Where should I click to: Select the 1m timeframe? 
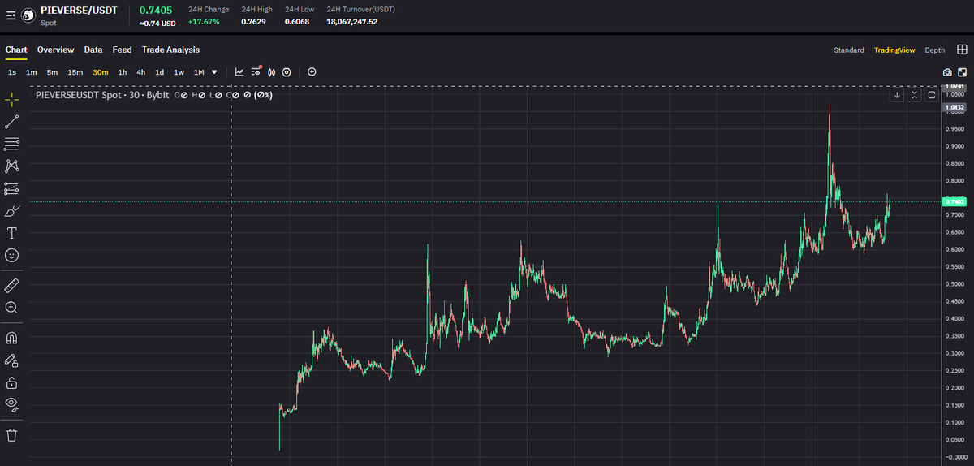pyautogui.click(x=31, y=72)
